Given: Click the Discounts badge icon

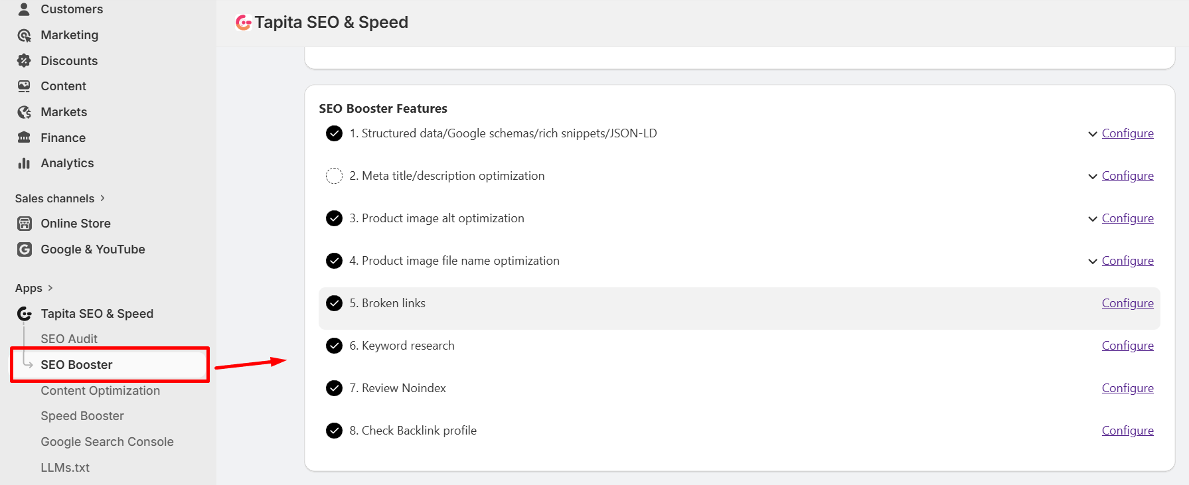Looking at the screenshot, I should pyautogui.click(x=24, y=61).
